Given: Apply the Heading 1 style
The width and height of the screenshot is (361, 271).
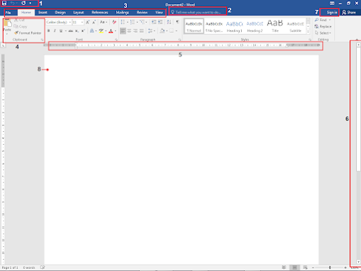Looking at the screenshot, I should point(234,26).
